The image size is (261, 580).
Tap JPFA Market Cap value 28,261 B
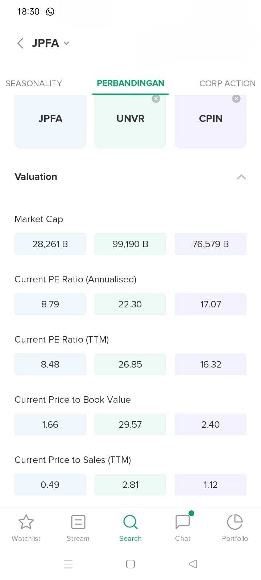click(50, 244)
